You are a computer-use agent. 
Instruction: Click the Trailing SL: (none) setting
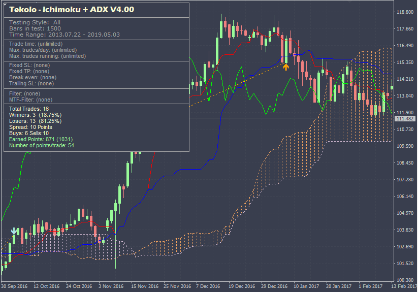tap(31, 83)
